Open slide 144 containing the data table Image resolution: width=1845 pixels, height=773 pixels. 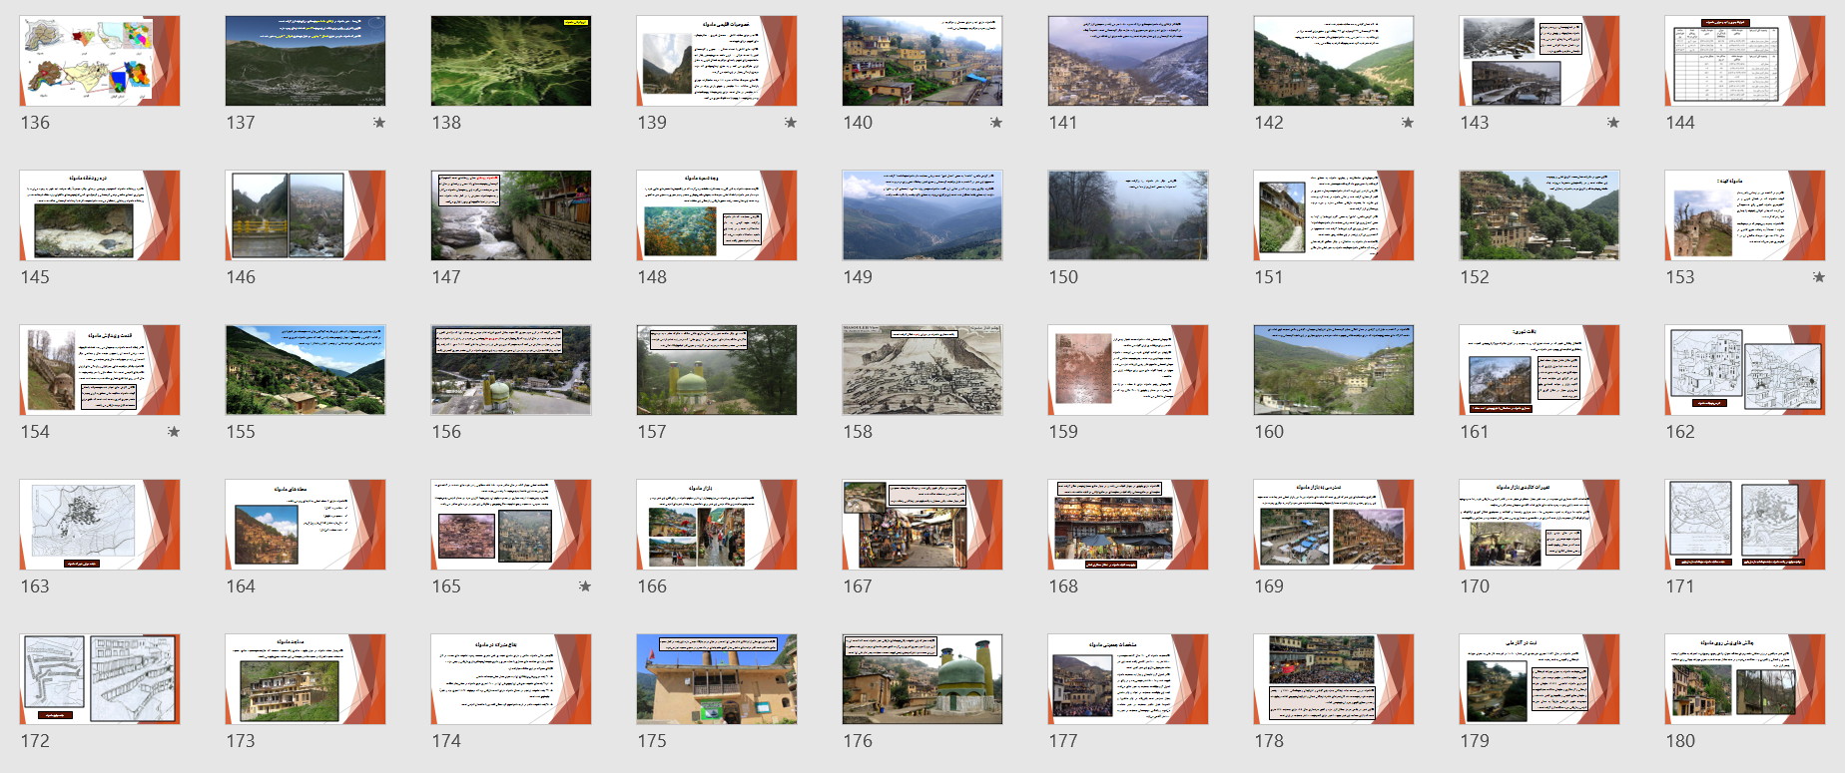pyautogui.click(x=1744, y=61)
